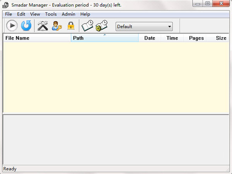This screenshot has width=232, height=174.
Task: Click the Start play button icon
Action: [12, 26]
